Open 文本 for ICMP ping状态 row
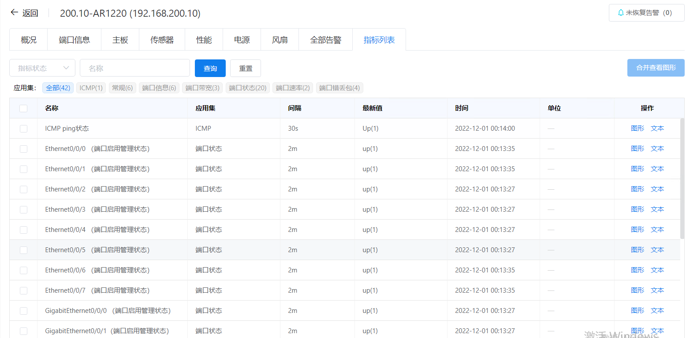Viewport: 686px width, 338px height. 657,129
